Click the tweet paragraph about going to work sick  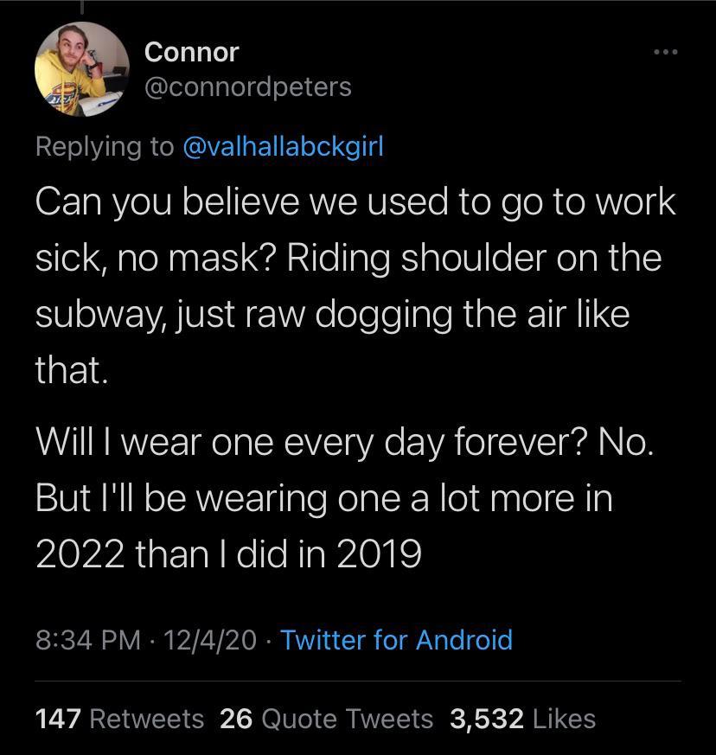(346, 285)
